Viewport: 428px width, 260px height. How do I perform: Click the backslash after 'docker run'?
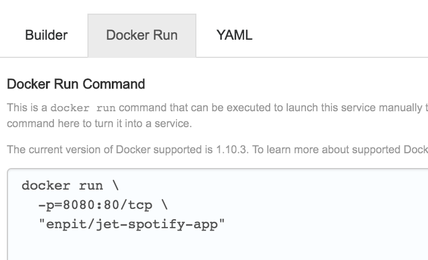click(x=115, y=186)
